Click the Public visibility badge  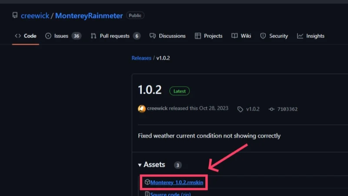pyautogui.click(x=135, y=15)
